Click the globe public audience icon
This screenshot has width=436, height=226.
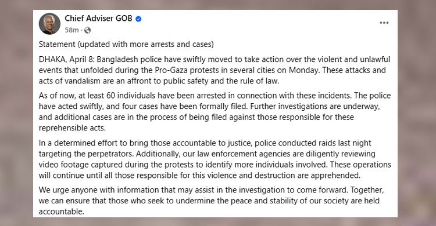coord(87,30)
